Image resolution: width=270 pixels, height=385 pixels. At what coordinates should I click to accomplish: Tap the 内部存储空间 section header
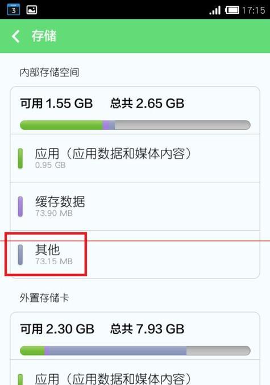(49, 72)
